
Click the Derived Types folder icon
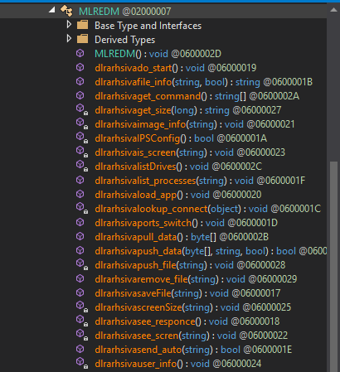82,39
